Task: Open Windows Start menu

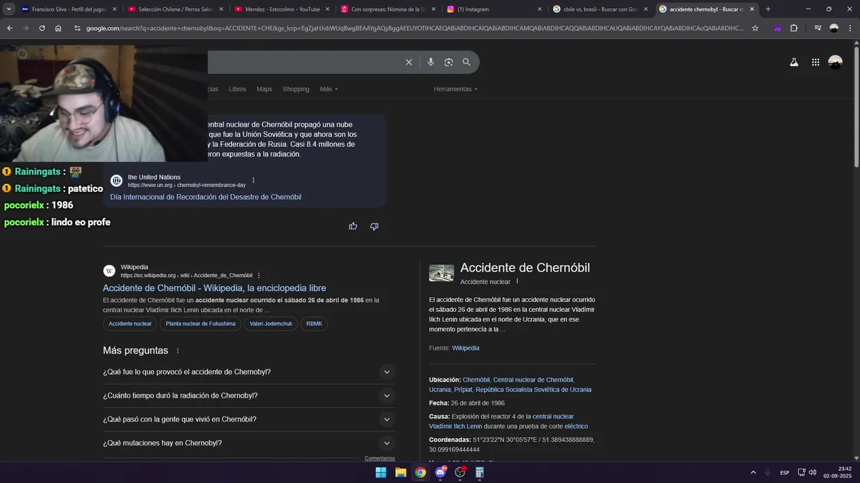Action: (x=381, y=472)
